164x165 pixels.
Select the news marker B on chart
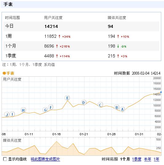pos(117,107)
